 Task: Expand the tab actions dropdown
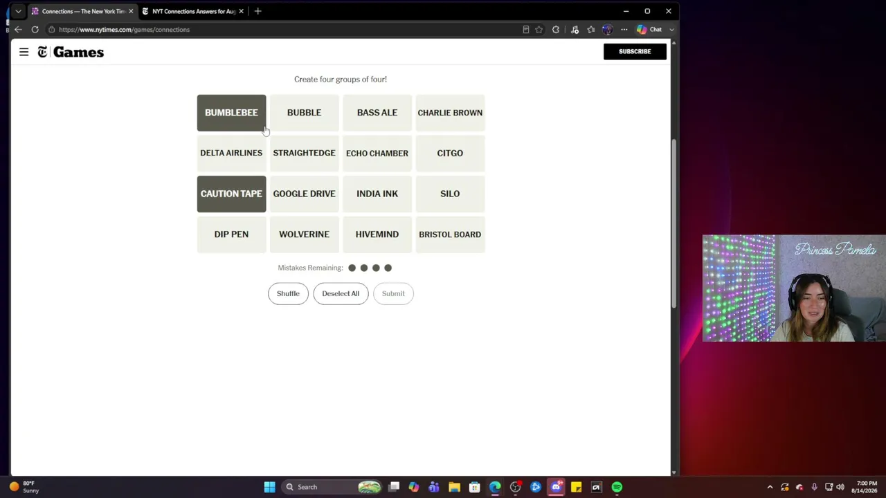pos(18,11)
